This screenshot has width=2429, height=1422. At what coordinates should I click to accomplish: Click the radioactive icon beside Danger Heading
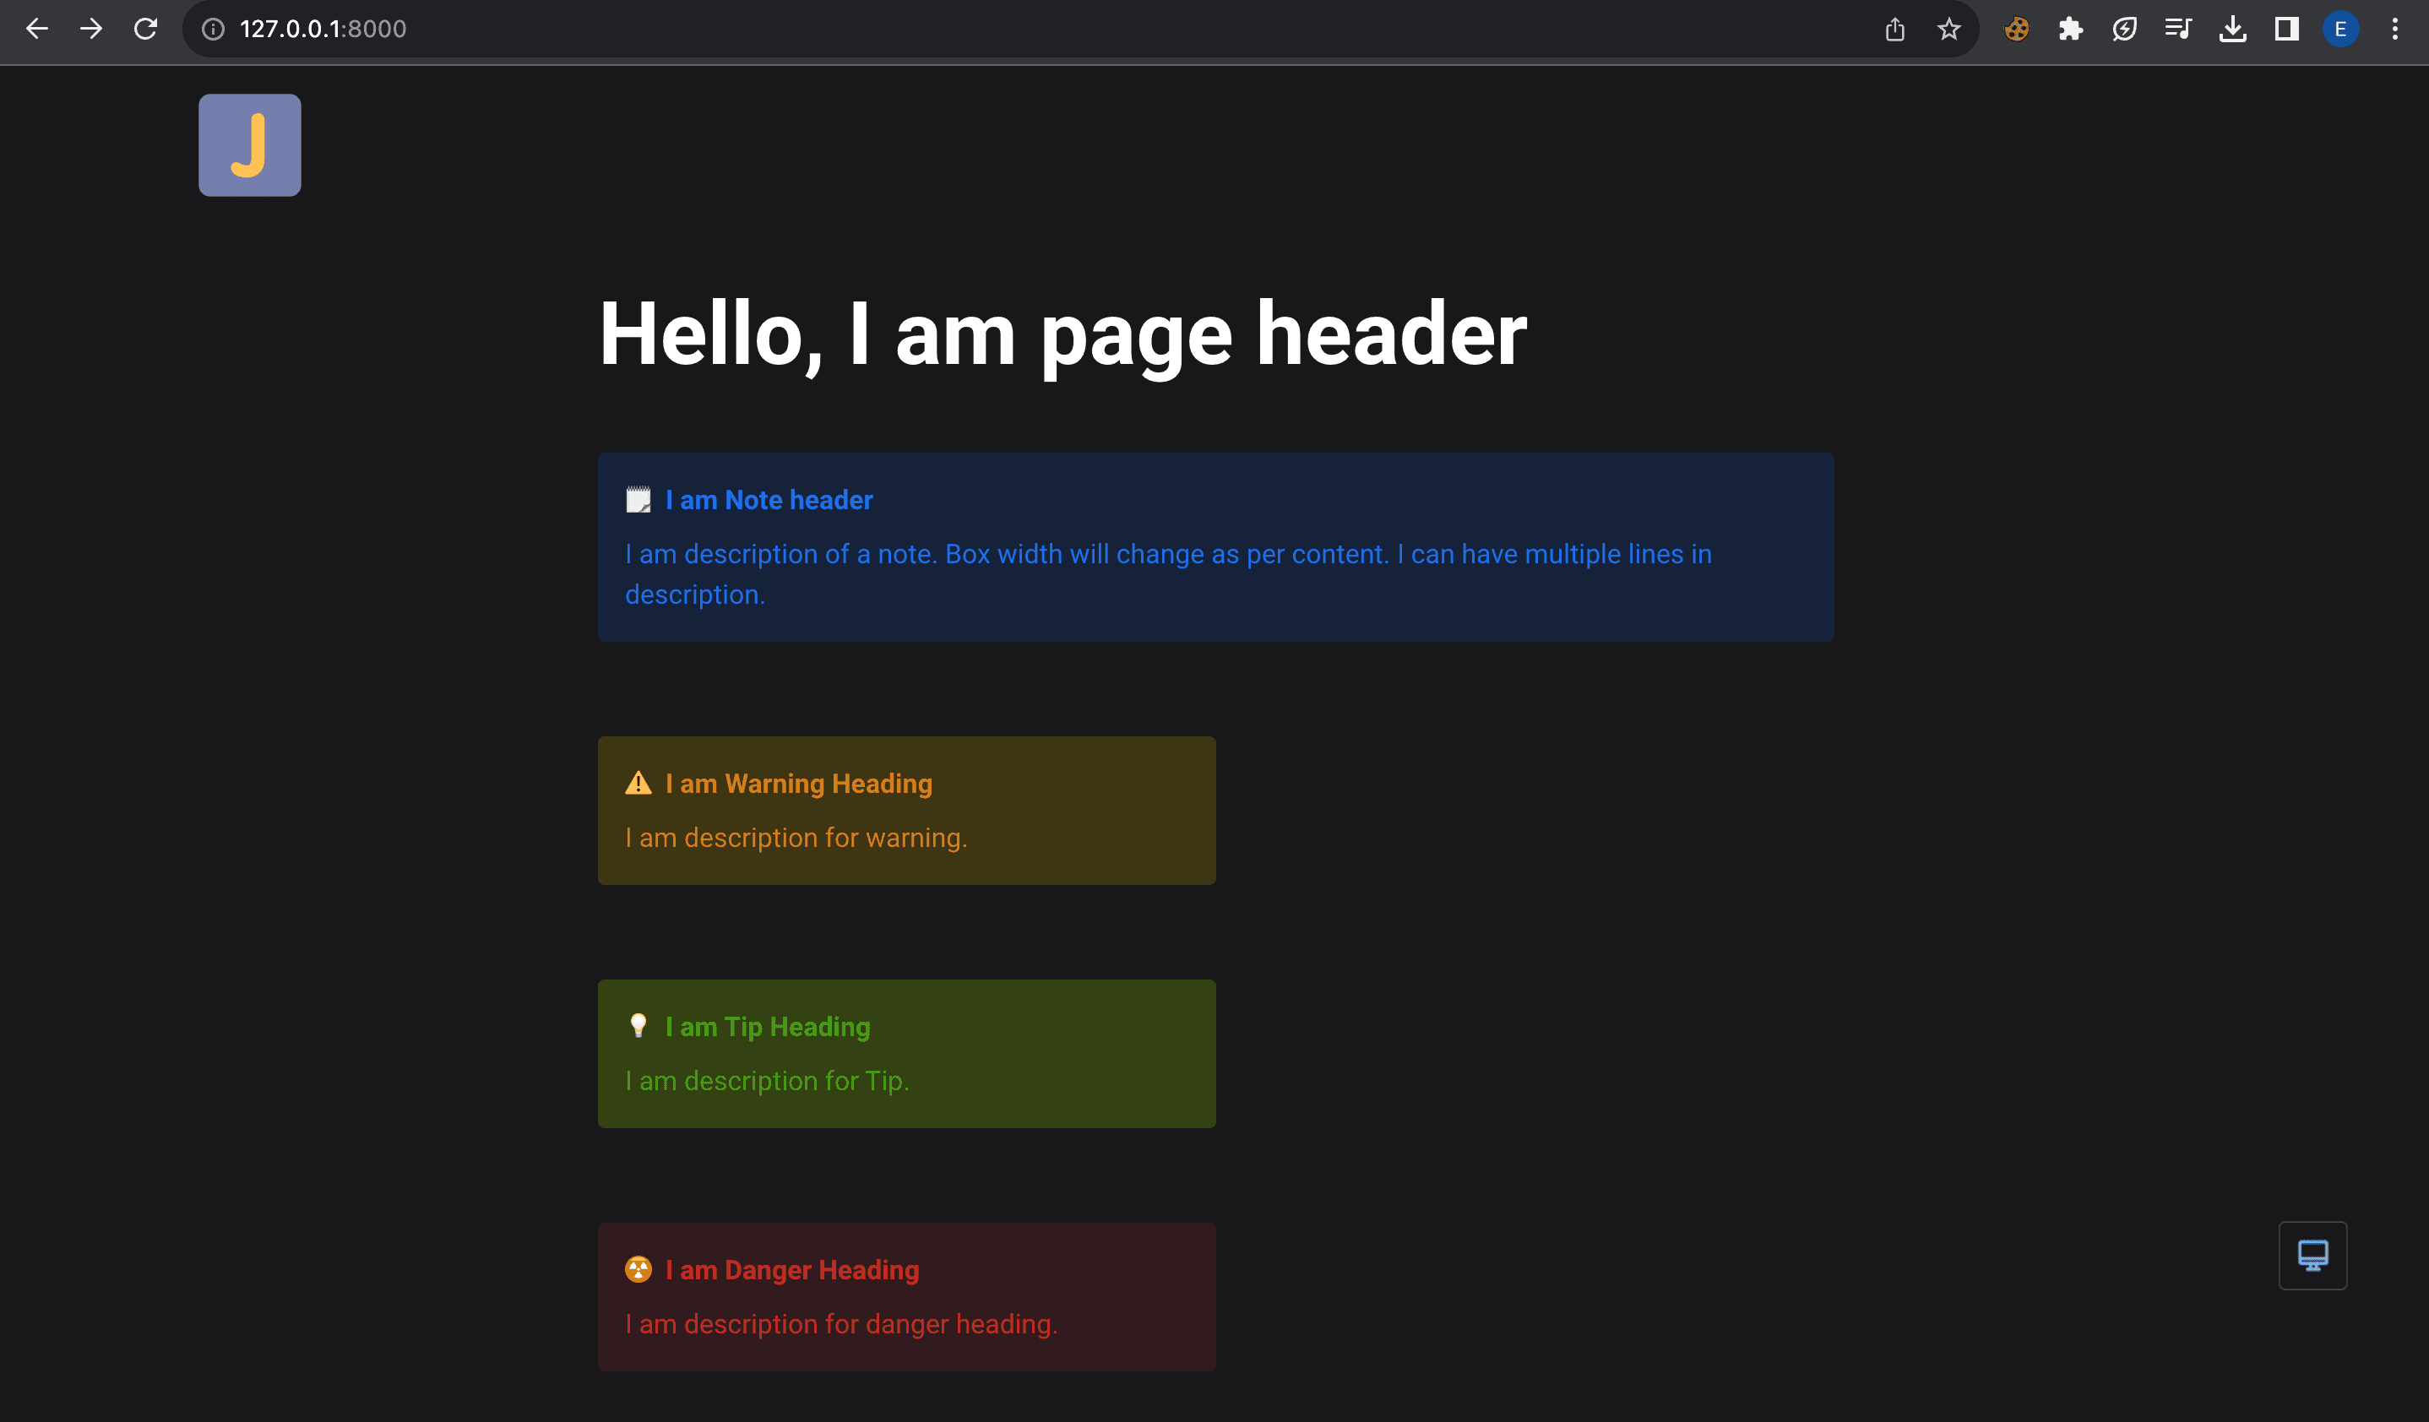click(638, 1269)
